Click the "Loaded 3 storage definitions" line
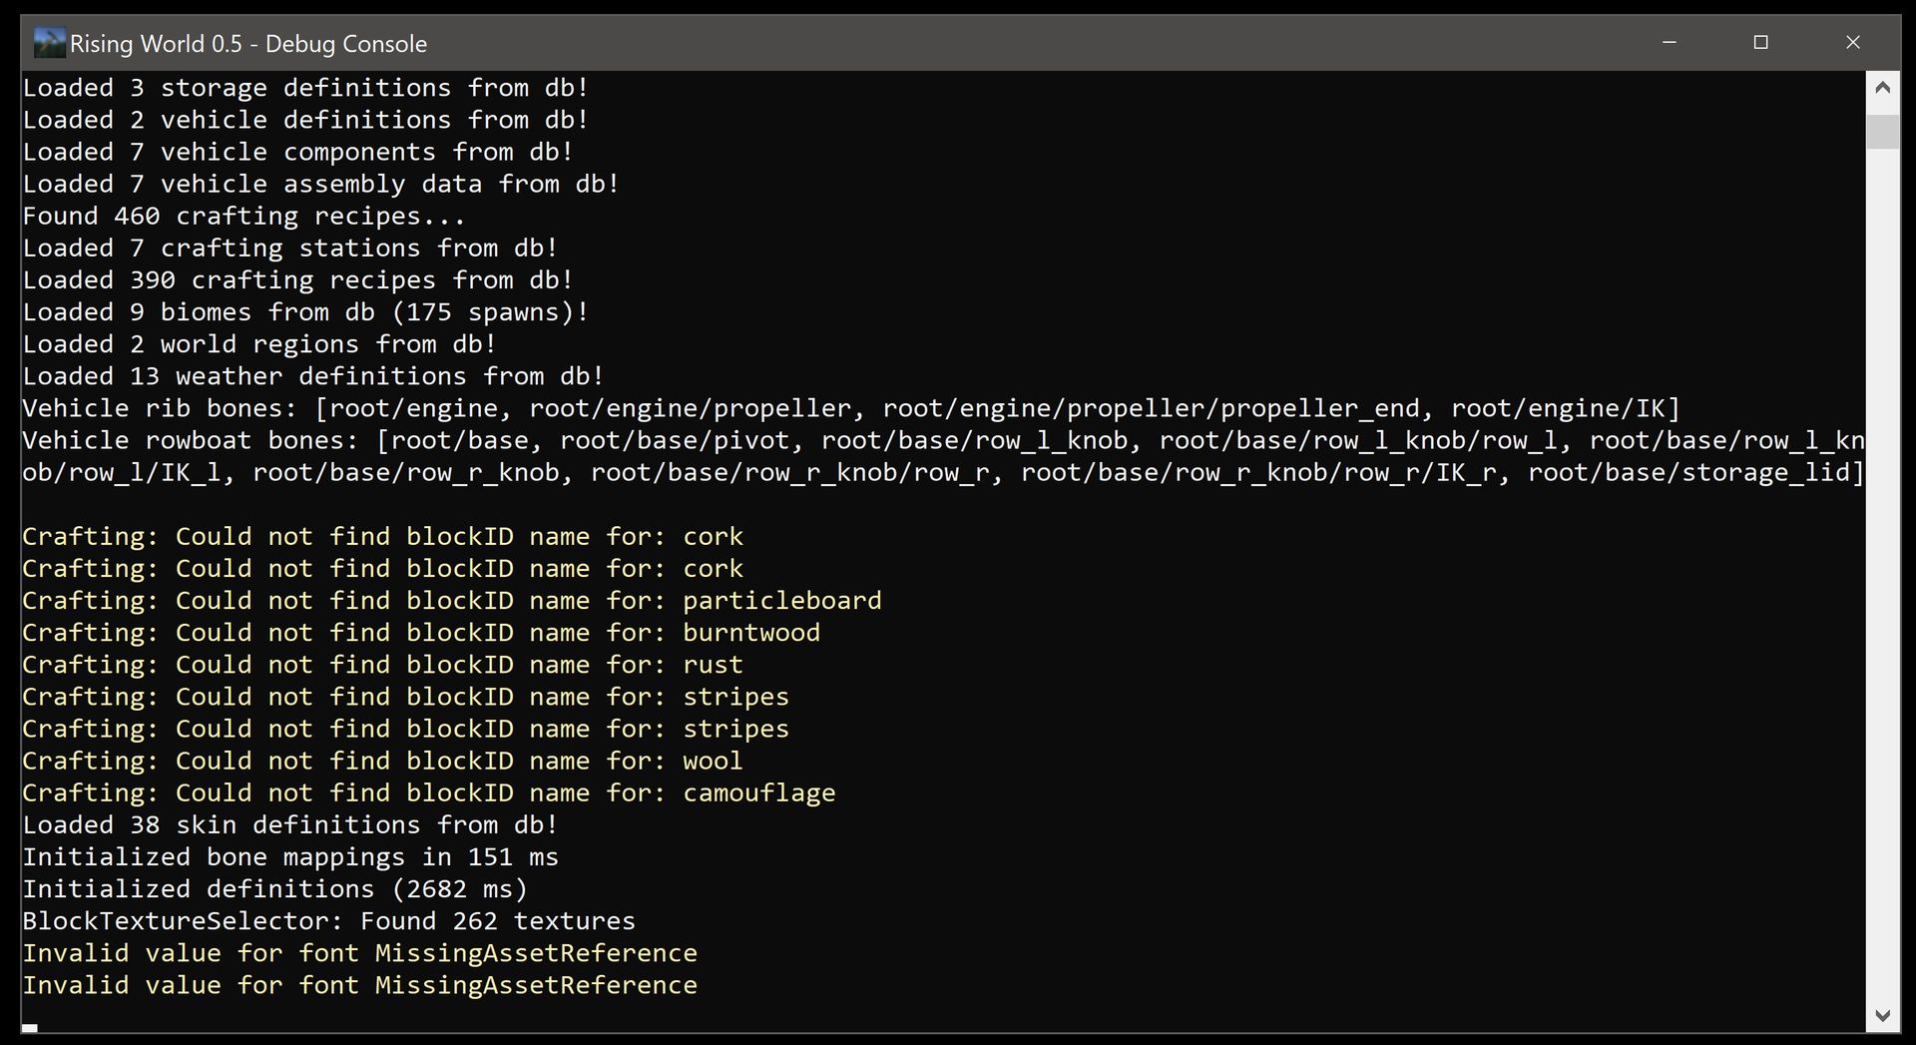 point(304,89)
